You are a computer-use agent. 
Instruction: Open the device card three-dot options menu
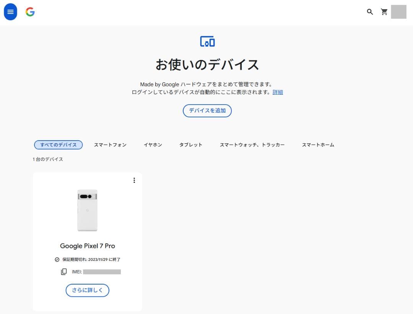(134, 180)
